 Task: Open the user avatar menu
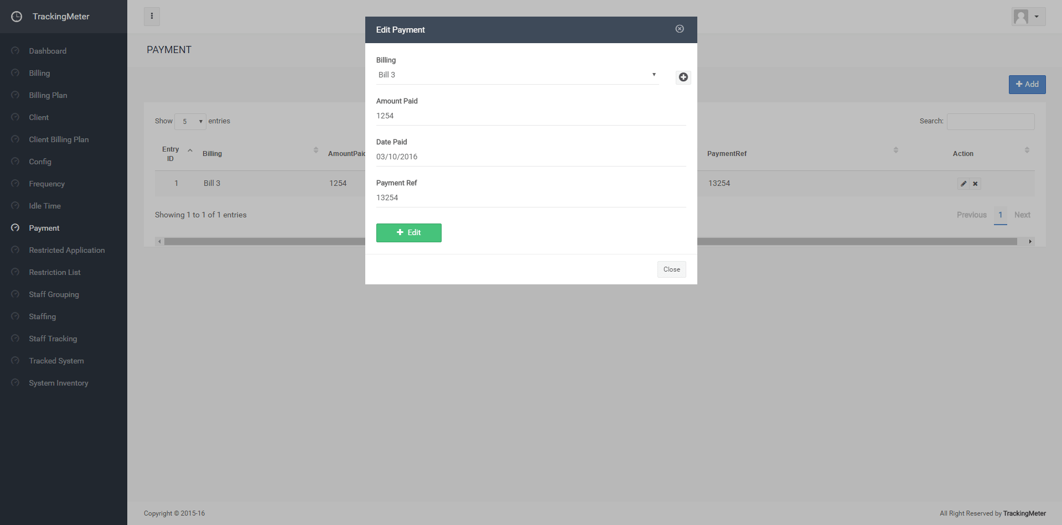point(1028,17)
